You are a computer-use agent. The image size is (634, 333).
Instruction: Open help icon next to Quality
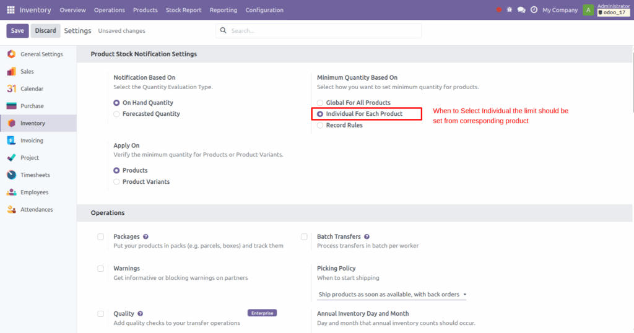[141, 314]
